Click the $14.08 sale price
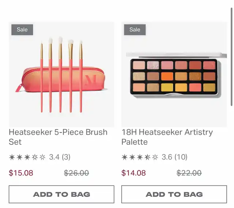This screenshot has width=234, height=208. tap(133, 173)
